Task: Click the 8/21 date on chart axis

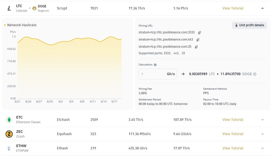Action: click(x=17, y=102)
